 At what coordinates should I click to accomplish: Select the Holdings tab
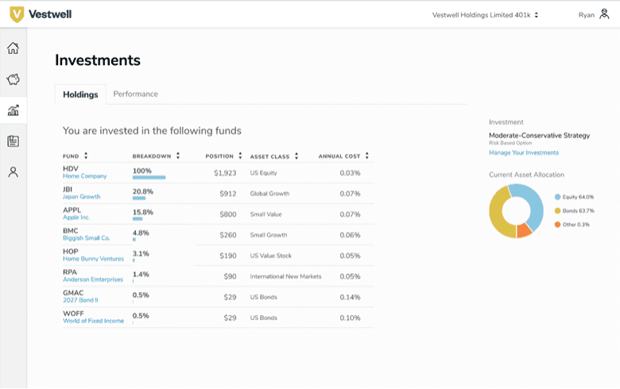(80, 94)
